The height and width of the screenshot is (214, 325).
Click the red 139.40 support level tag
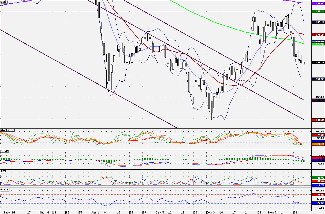[x=318, y=120]
